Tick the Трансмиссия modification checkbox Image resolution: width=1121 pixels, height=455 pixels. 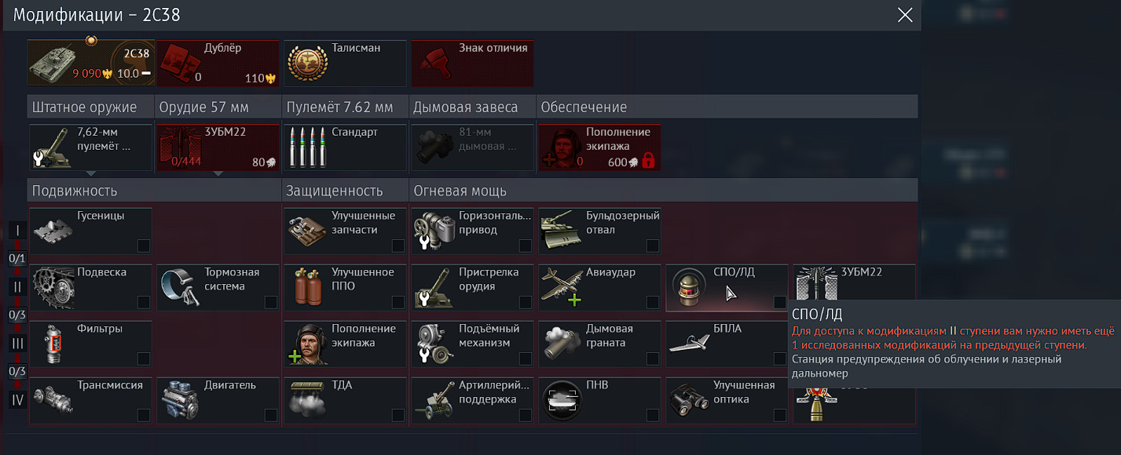144,415
